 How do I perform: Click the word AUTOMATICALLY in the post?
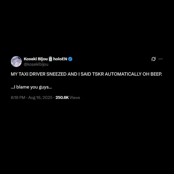[123, 74]
